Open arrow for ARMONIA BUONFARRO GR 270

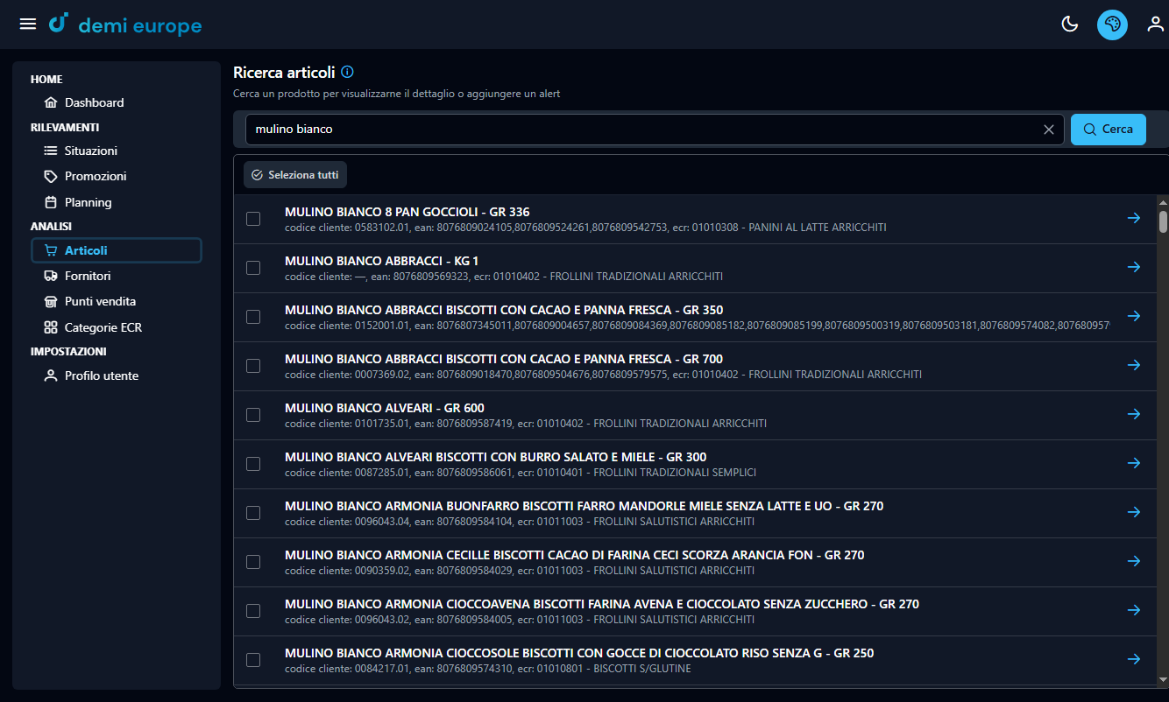1134,512
